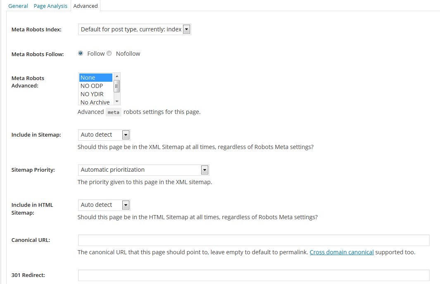Image resolution: width=440 pixels, height=284 pixels.
Task: Open the Cross domain canonical link
Action: [342, 252]
